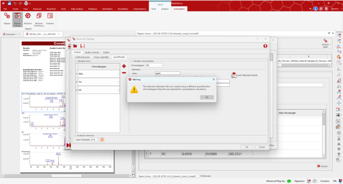The height and width of the screenshot is (184, 343).
Task: Click the green Advanced Plug-ins status icon
Action: coord(289,181)
